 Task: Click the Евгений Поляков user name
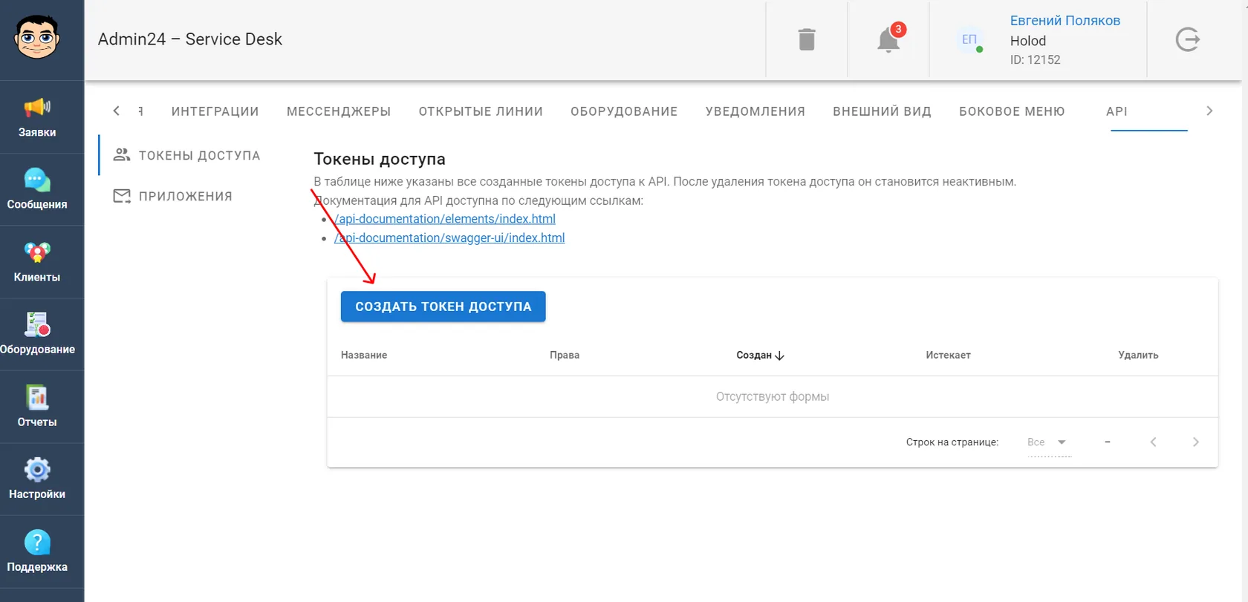(x=1065, y=21)
